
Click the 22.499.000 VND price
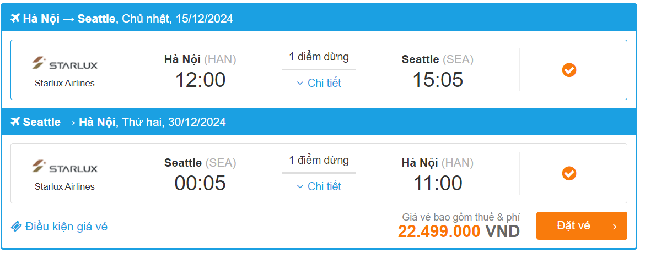(459, 232)
